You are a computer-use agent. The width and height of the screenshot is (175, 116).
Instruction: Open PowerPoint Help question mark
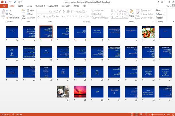click(158, 2)
